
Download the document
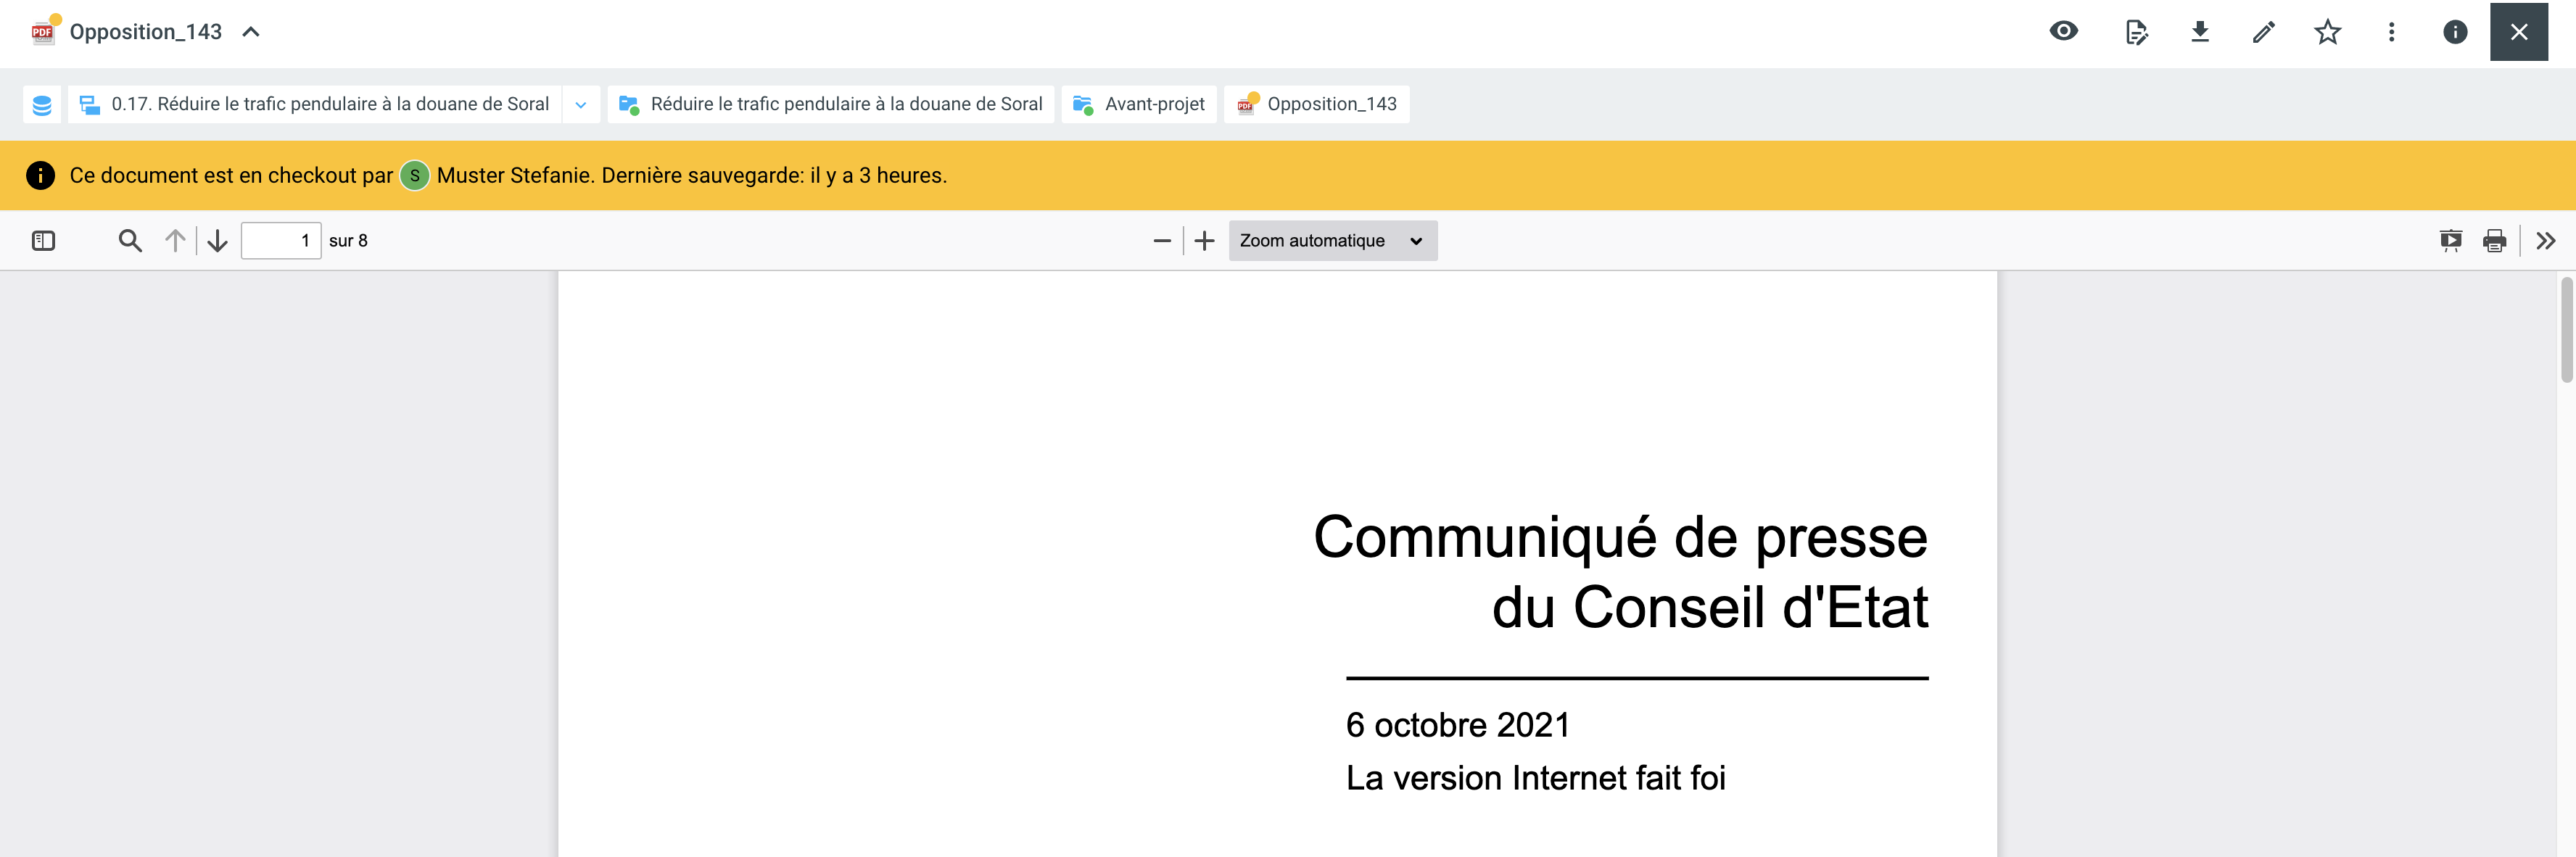coord(2200,32)
